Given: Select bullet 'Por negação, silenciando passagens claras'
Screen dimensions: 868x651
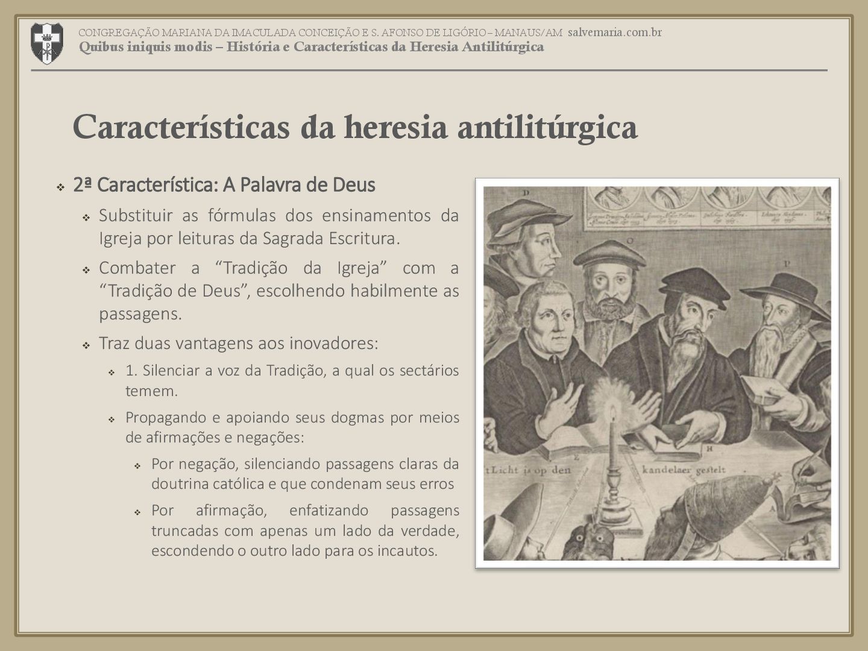Looking at the screenshot, I should (x=305, y=474).
